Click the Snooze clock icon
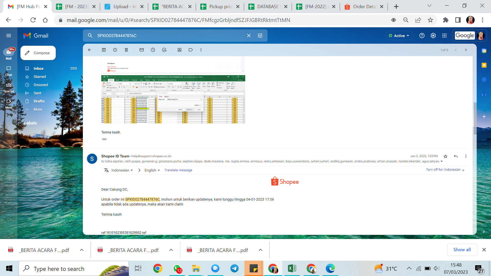This screenshot has height=276, width=491. [x=153, y=50]
